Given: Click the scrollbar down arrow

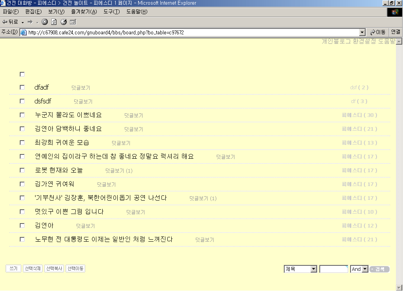Looking at the screenshot, I should (x=399, y=288).
